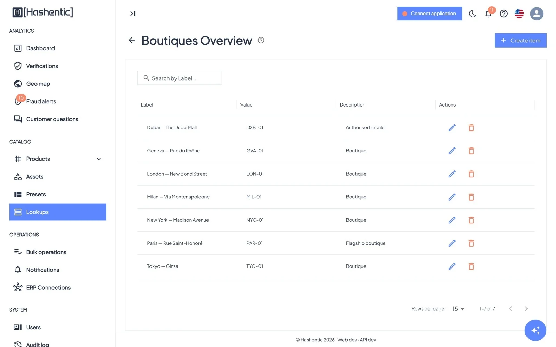Viewport: 556px width, 347px height.
Task: Open the Users page
Action: [58, 327]
